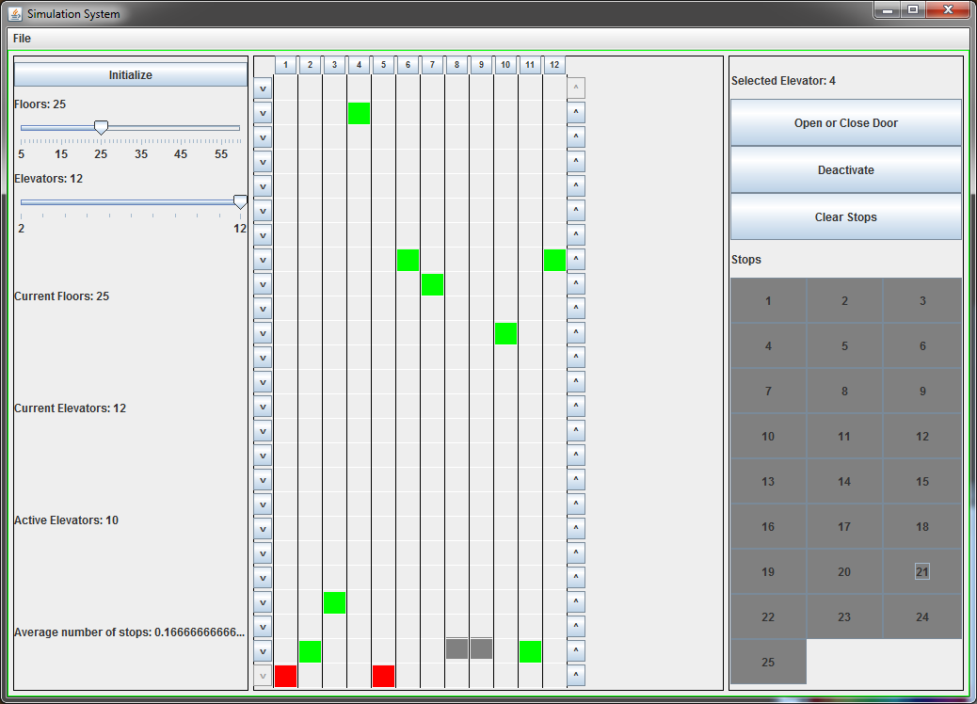The width and height of the screenshot is (977, 704).
Task: Select elevator 6 column header
Action: (x=408, y=65)
